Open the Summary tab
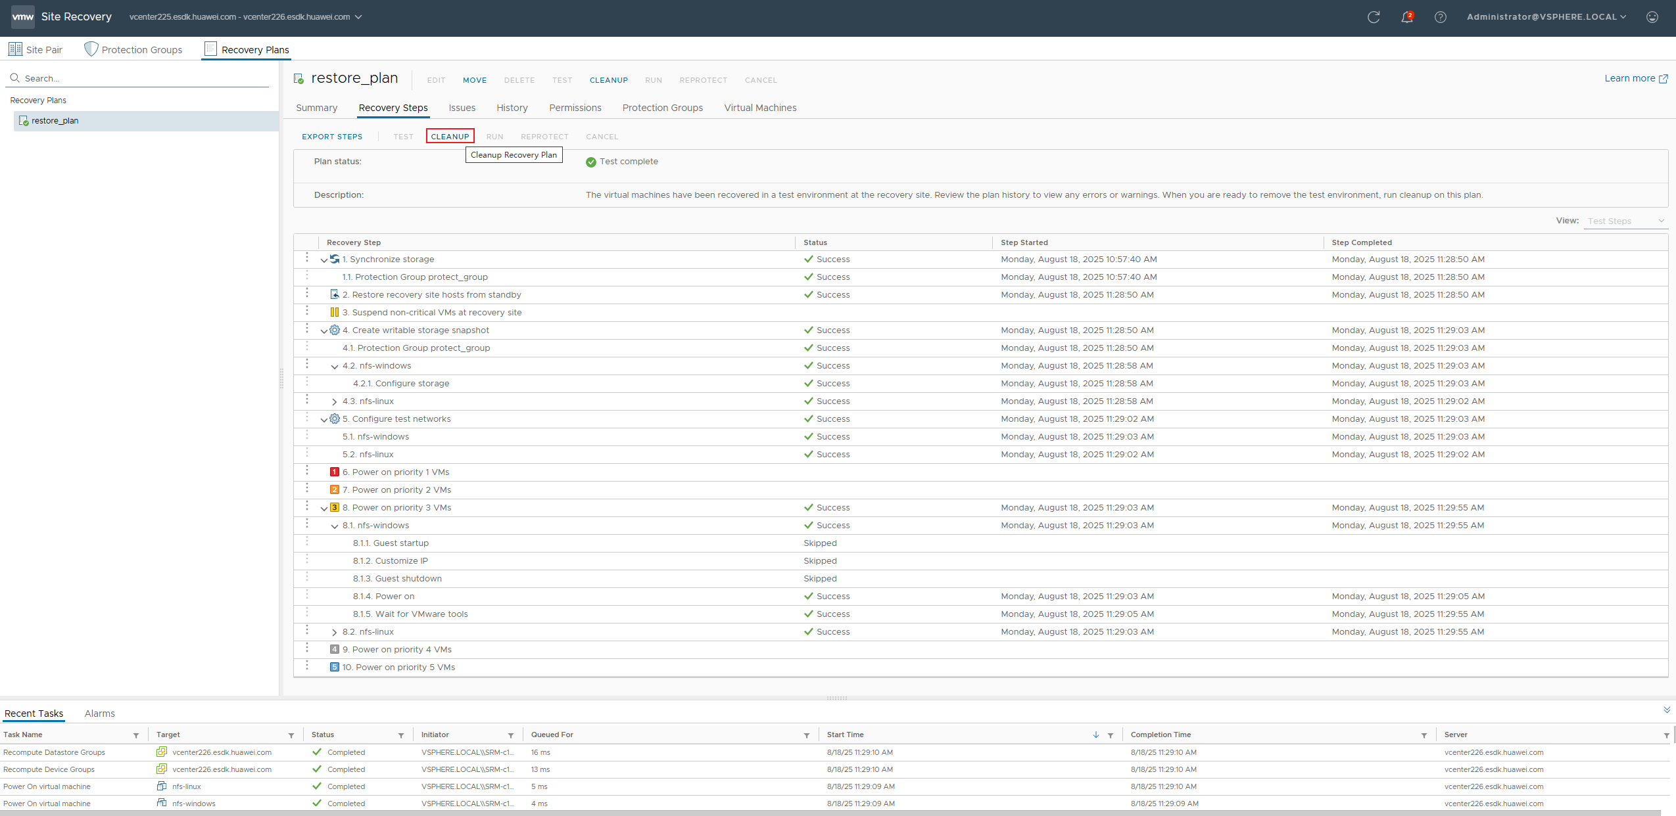This screenshot has height=816, width=1676. click(316, 108)
